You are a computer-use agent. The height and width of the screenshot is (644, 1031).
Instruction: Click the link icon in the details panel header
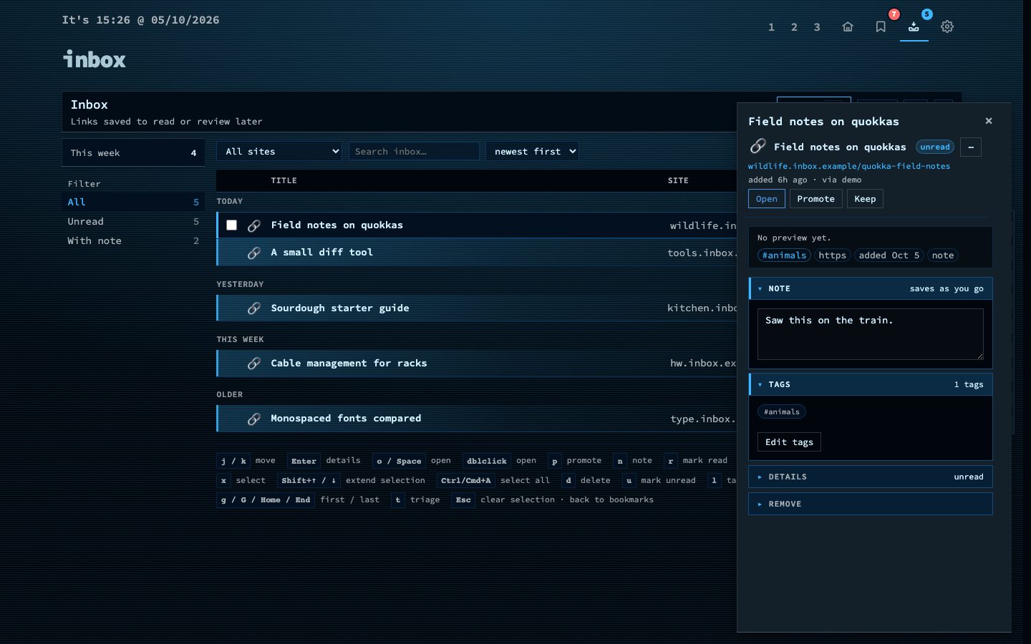point(757,147)
